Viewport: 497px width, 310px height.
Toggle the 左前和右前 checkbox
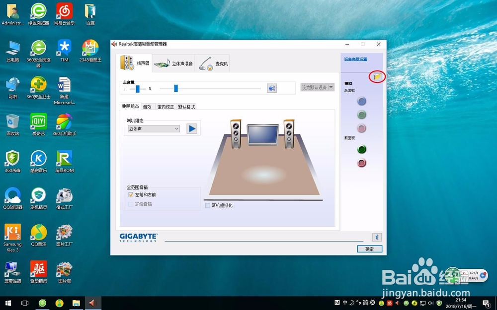(x=131, y=195)
